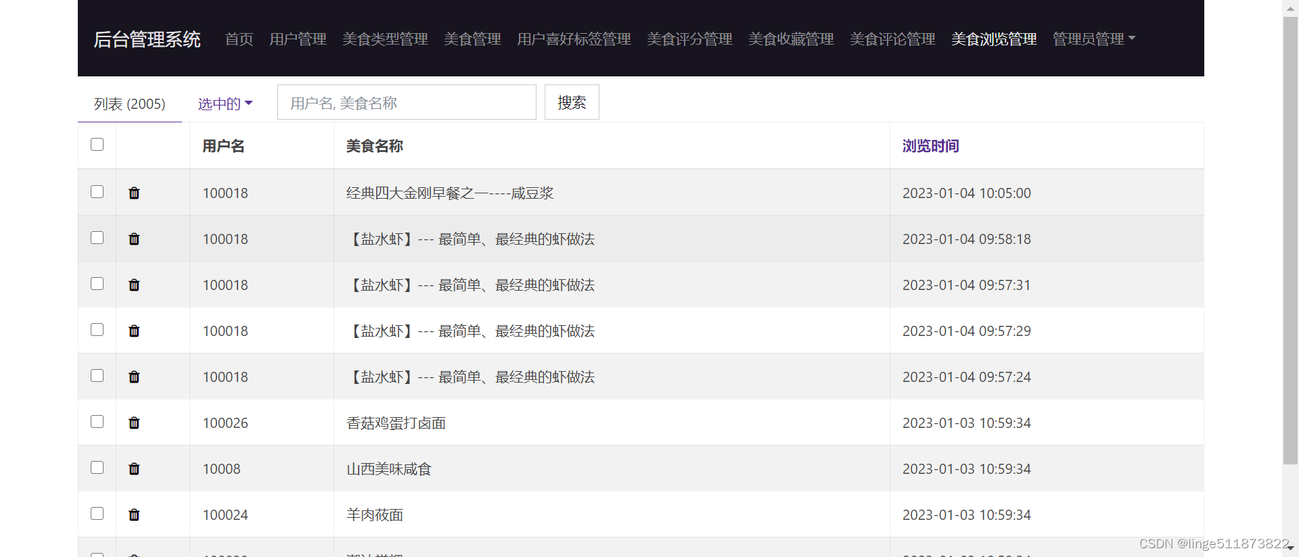Click the page vertical scrollbar thumb

coord(1290,240)
